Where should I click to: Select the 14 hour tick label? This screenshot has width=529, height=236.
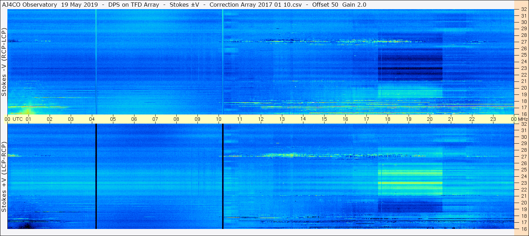point(303,119)
